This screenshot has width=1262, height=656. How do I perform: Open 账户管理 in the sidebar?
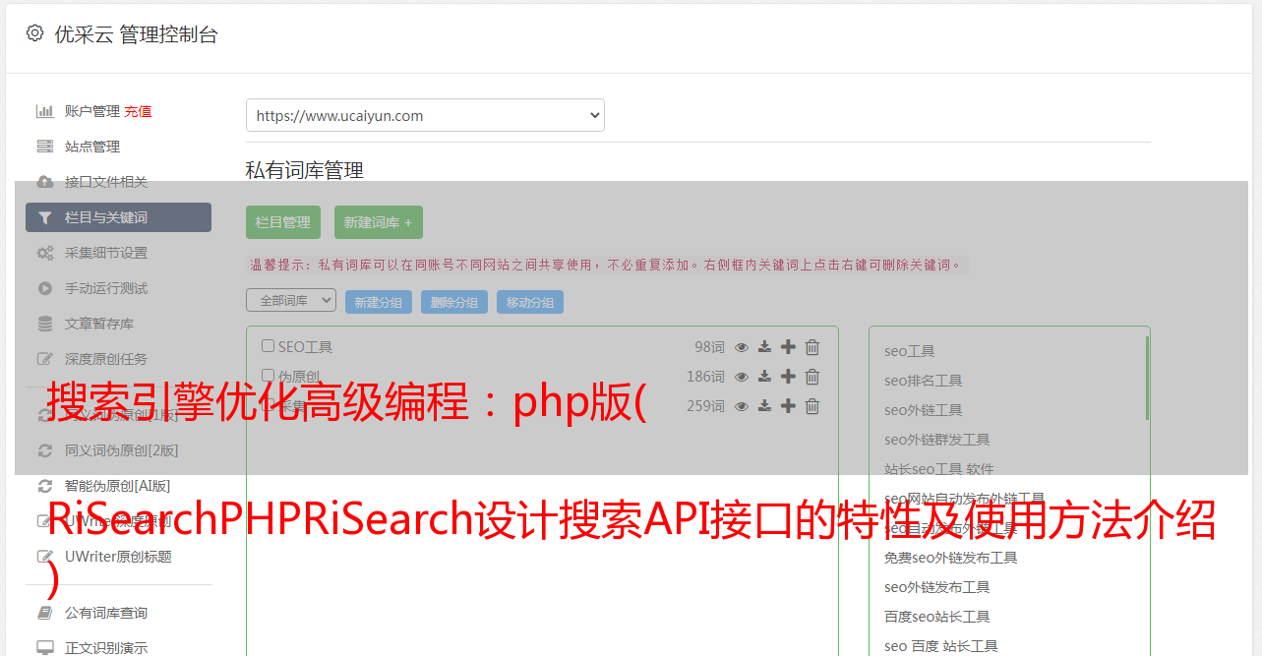92,111
